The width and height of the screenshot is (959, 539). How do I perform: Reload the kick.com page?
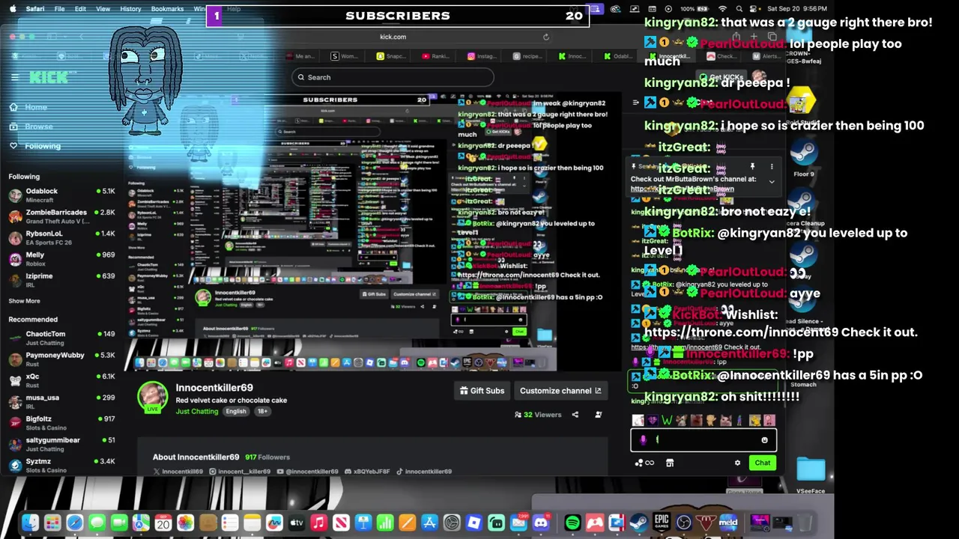pyautogui.click(x=546, y=37)
